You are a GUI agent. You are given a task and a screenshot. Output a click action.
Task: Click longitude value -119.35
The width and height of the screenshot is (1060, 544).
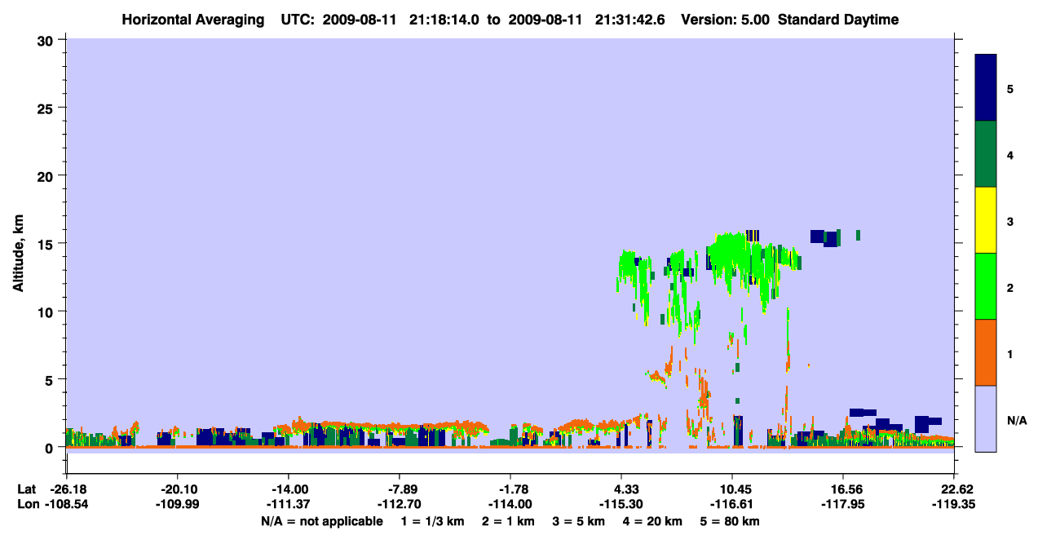point(953,503)
